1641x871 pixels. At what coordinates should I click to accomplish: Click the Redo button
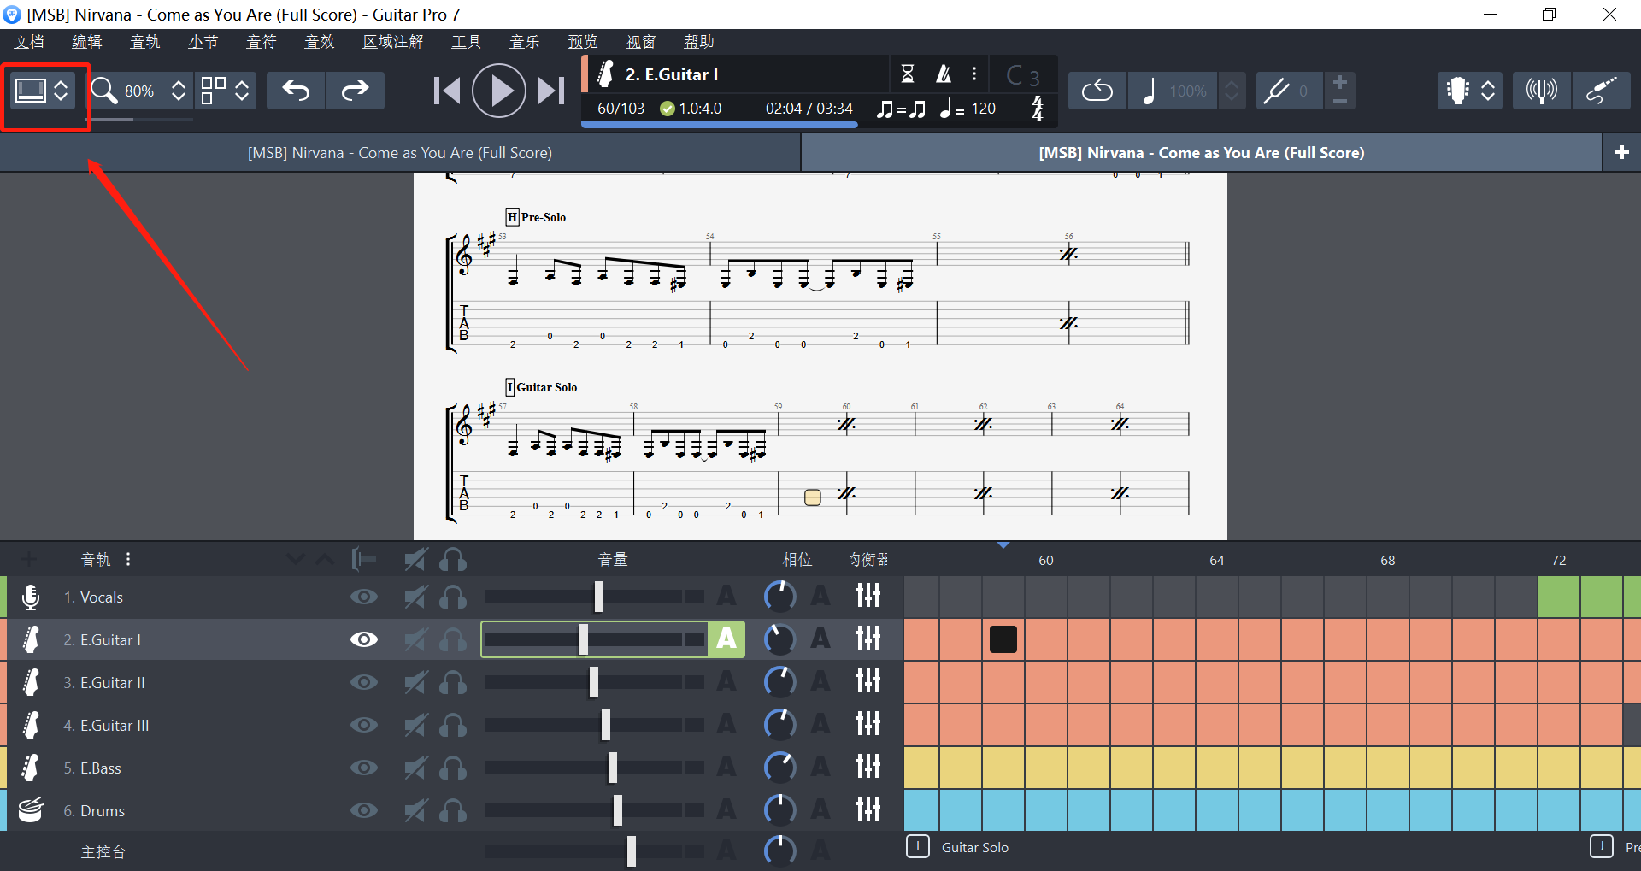356,90
